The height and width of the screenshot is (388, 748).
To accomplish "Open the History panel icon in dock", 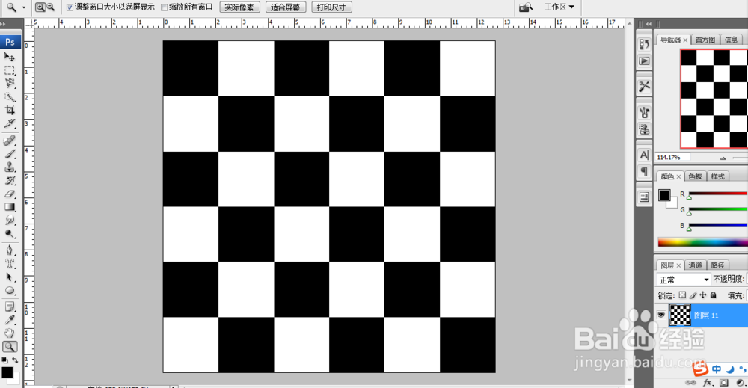I will [x=645, y=44].
